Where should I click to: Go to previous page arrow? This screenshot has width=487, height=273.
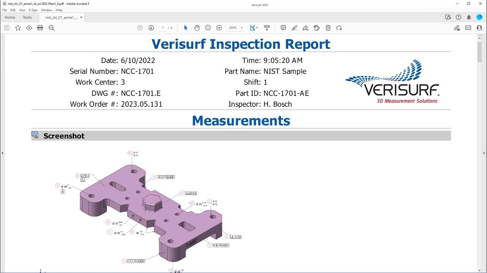tap(140, 28)
